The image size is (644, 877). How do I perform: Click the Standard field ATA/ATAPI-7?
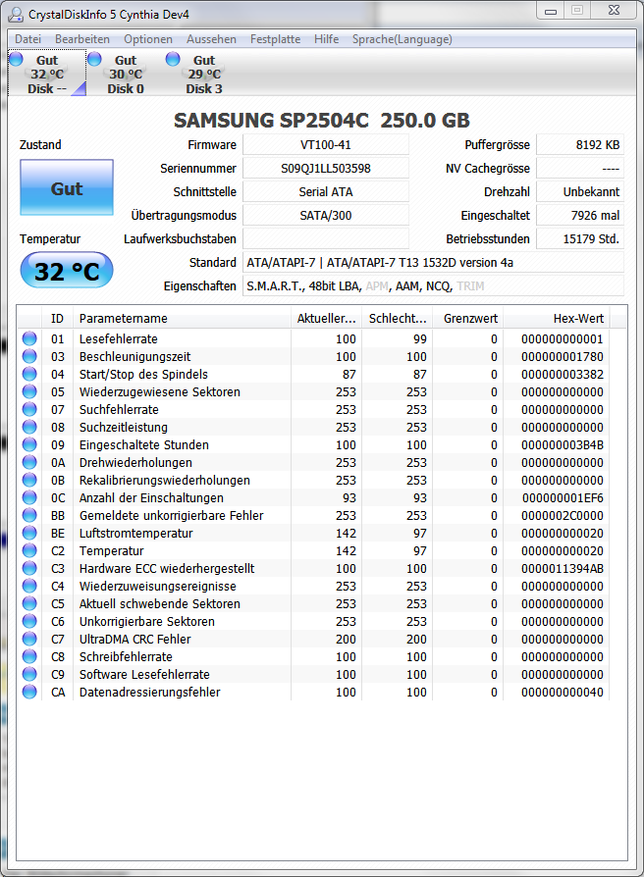[433, 262]
